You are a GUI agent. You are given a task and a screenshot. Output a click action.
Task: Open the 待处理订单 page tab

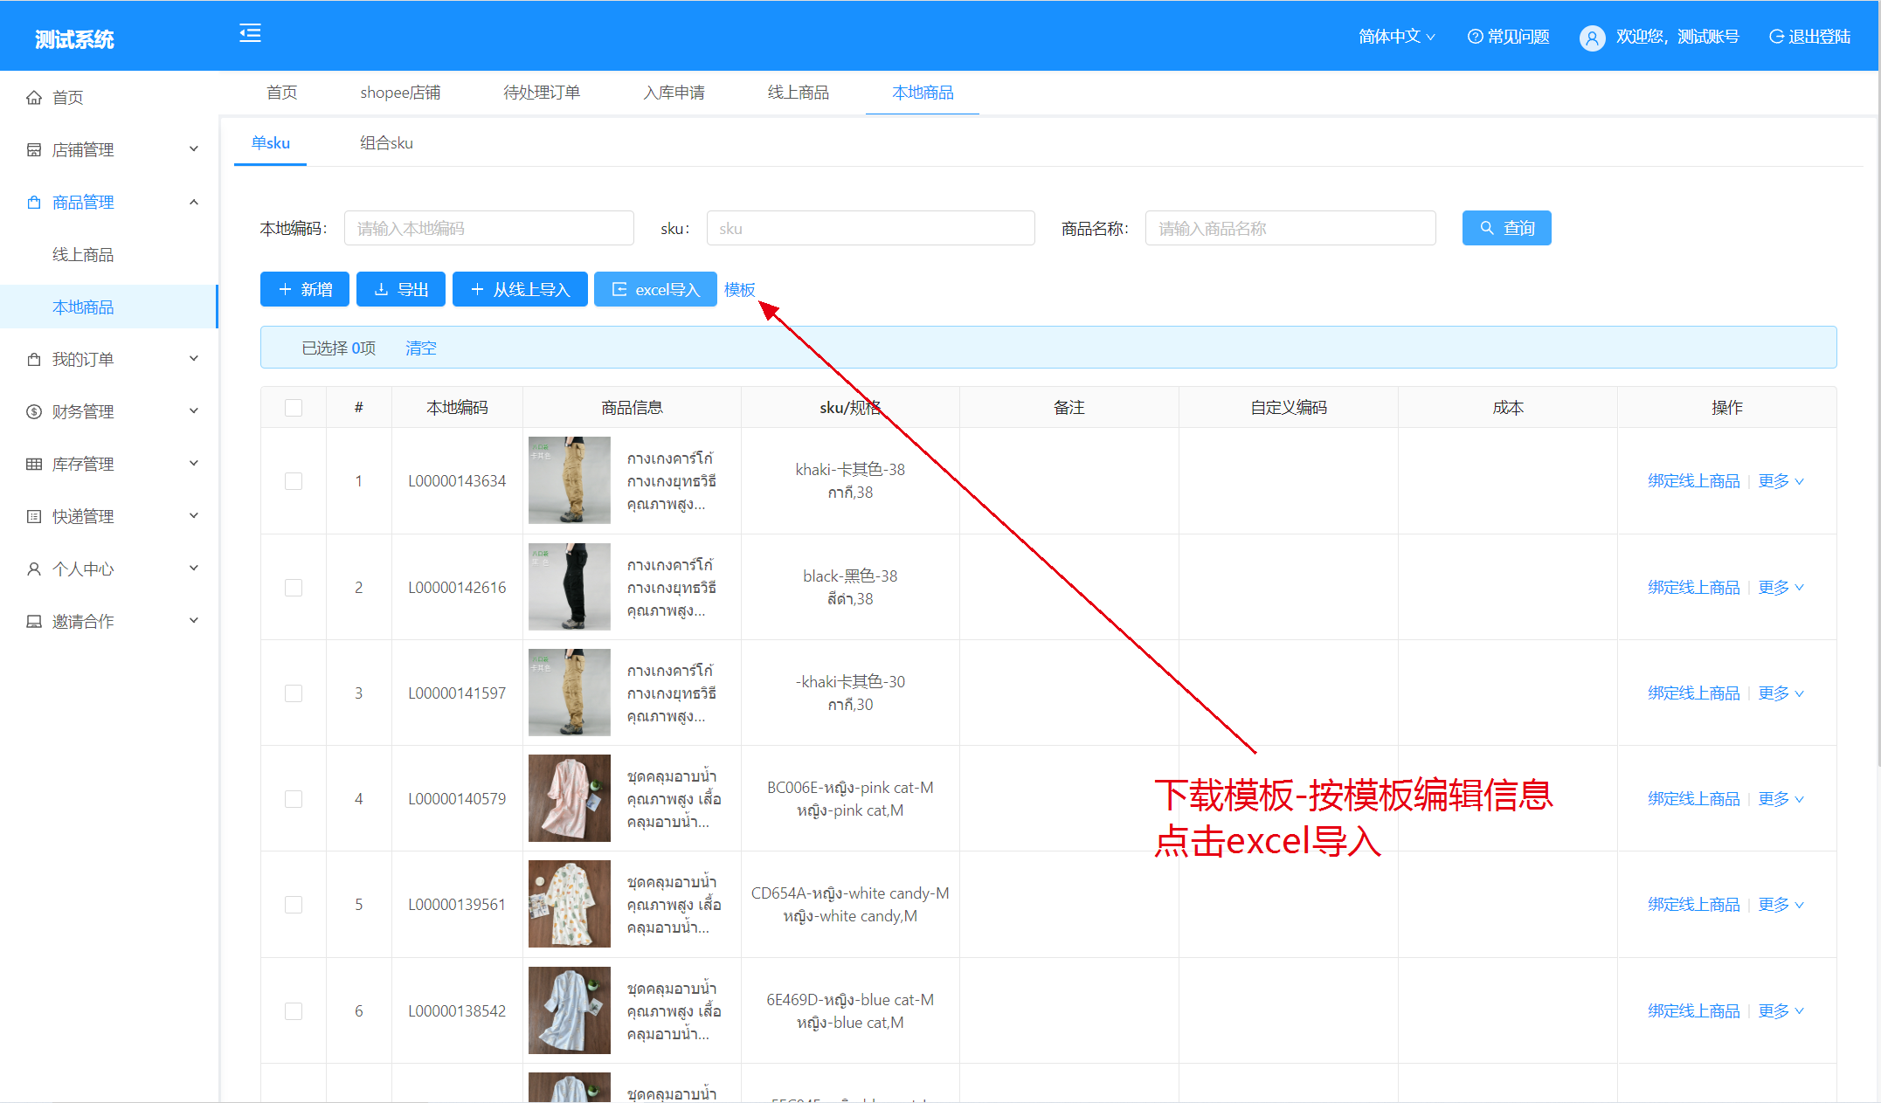(x=542, y=93)
